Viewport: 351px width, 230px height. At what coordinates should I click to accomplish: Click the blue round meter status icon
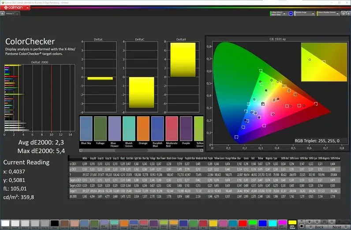[291, 14]
